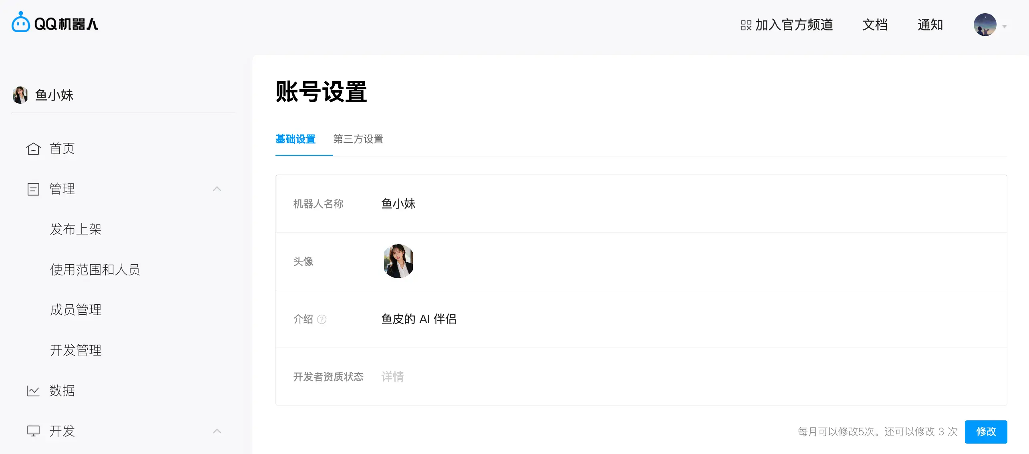Open 文档 in the top navigation

pyautogui.click(x=874, y=25)
